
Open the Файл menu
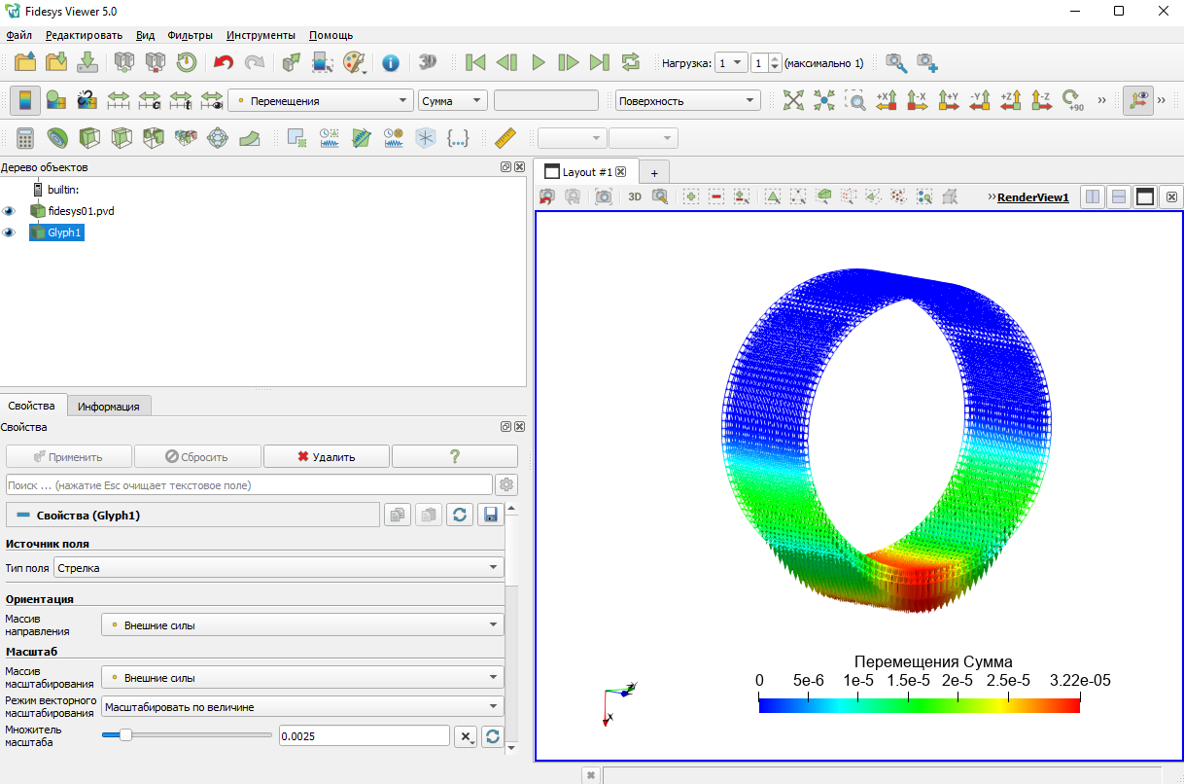19,35
